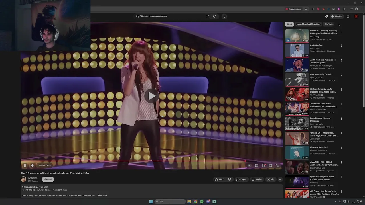Viewport: 365px width, 205px height.
Task: Open the japaroldo channel avatar
Action: click(23, 179)
